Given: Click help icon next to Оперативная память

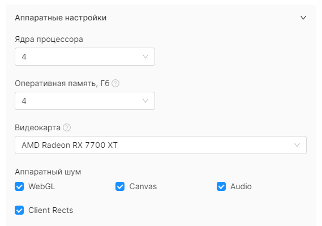Looking at the screenshot, I should coord(115,83).
